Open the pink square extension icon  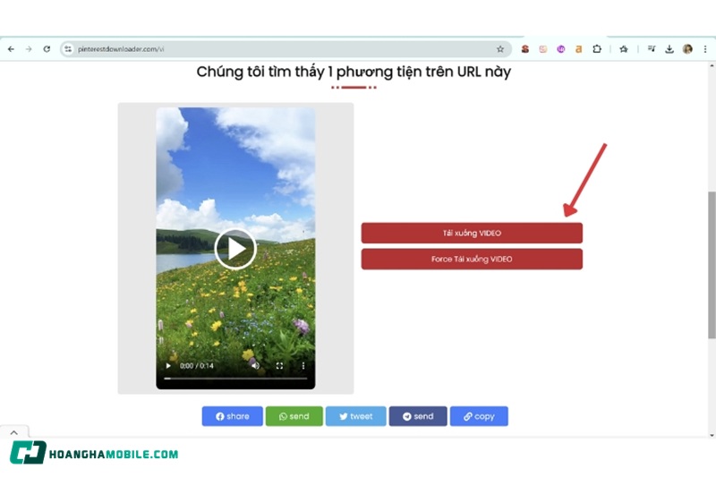(x=543, y=49)
